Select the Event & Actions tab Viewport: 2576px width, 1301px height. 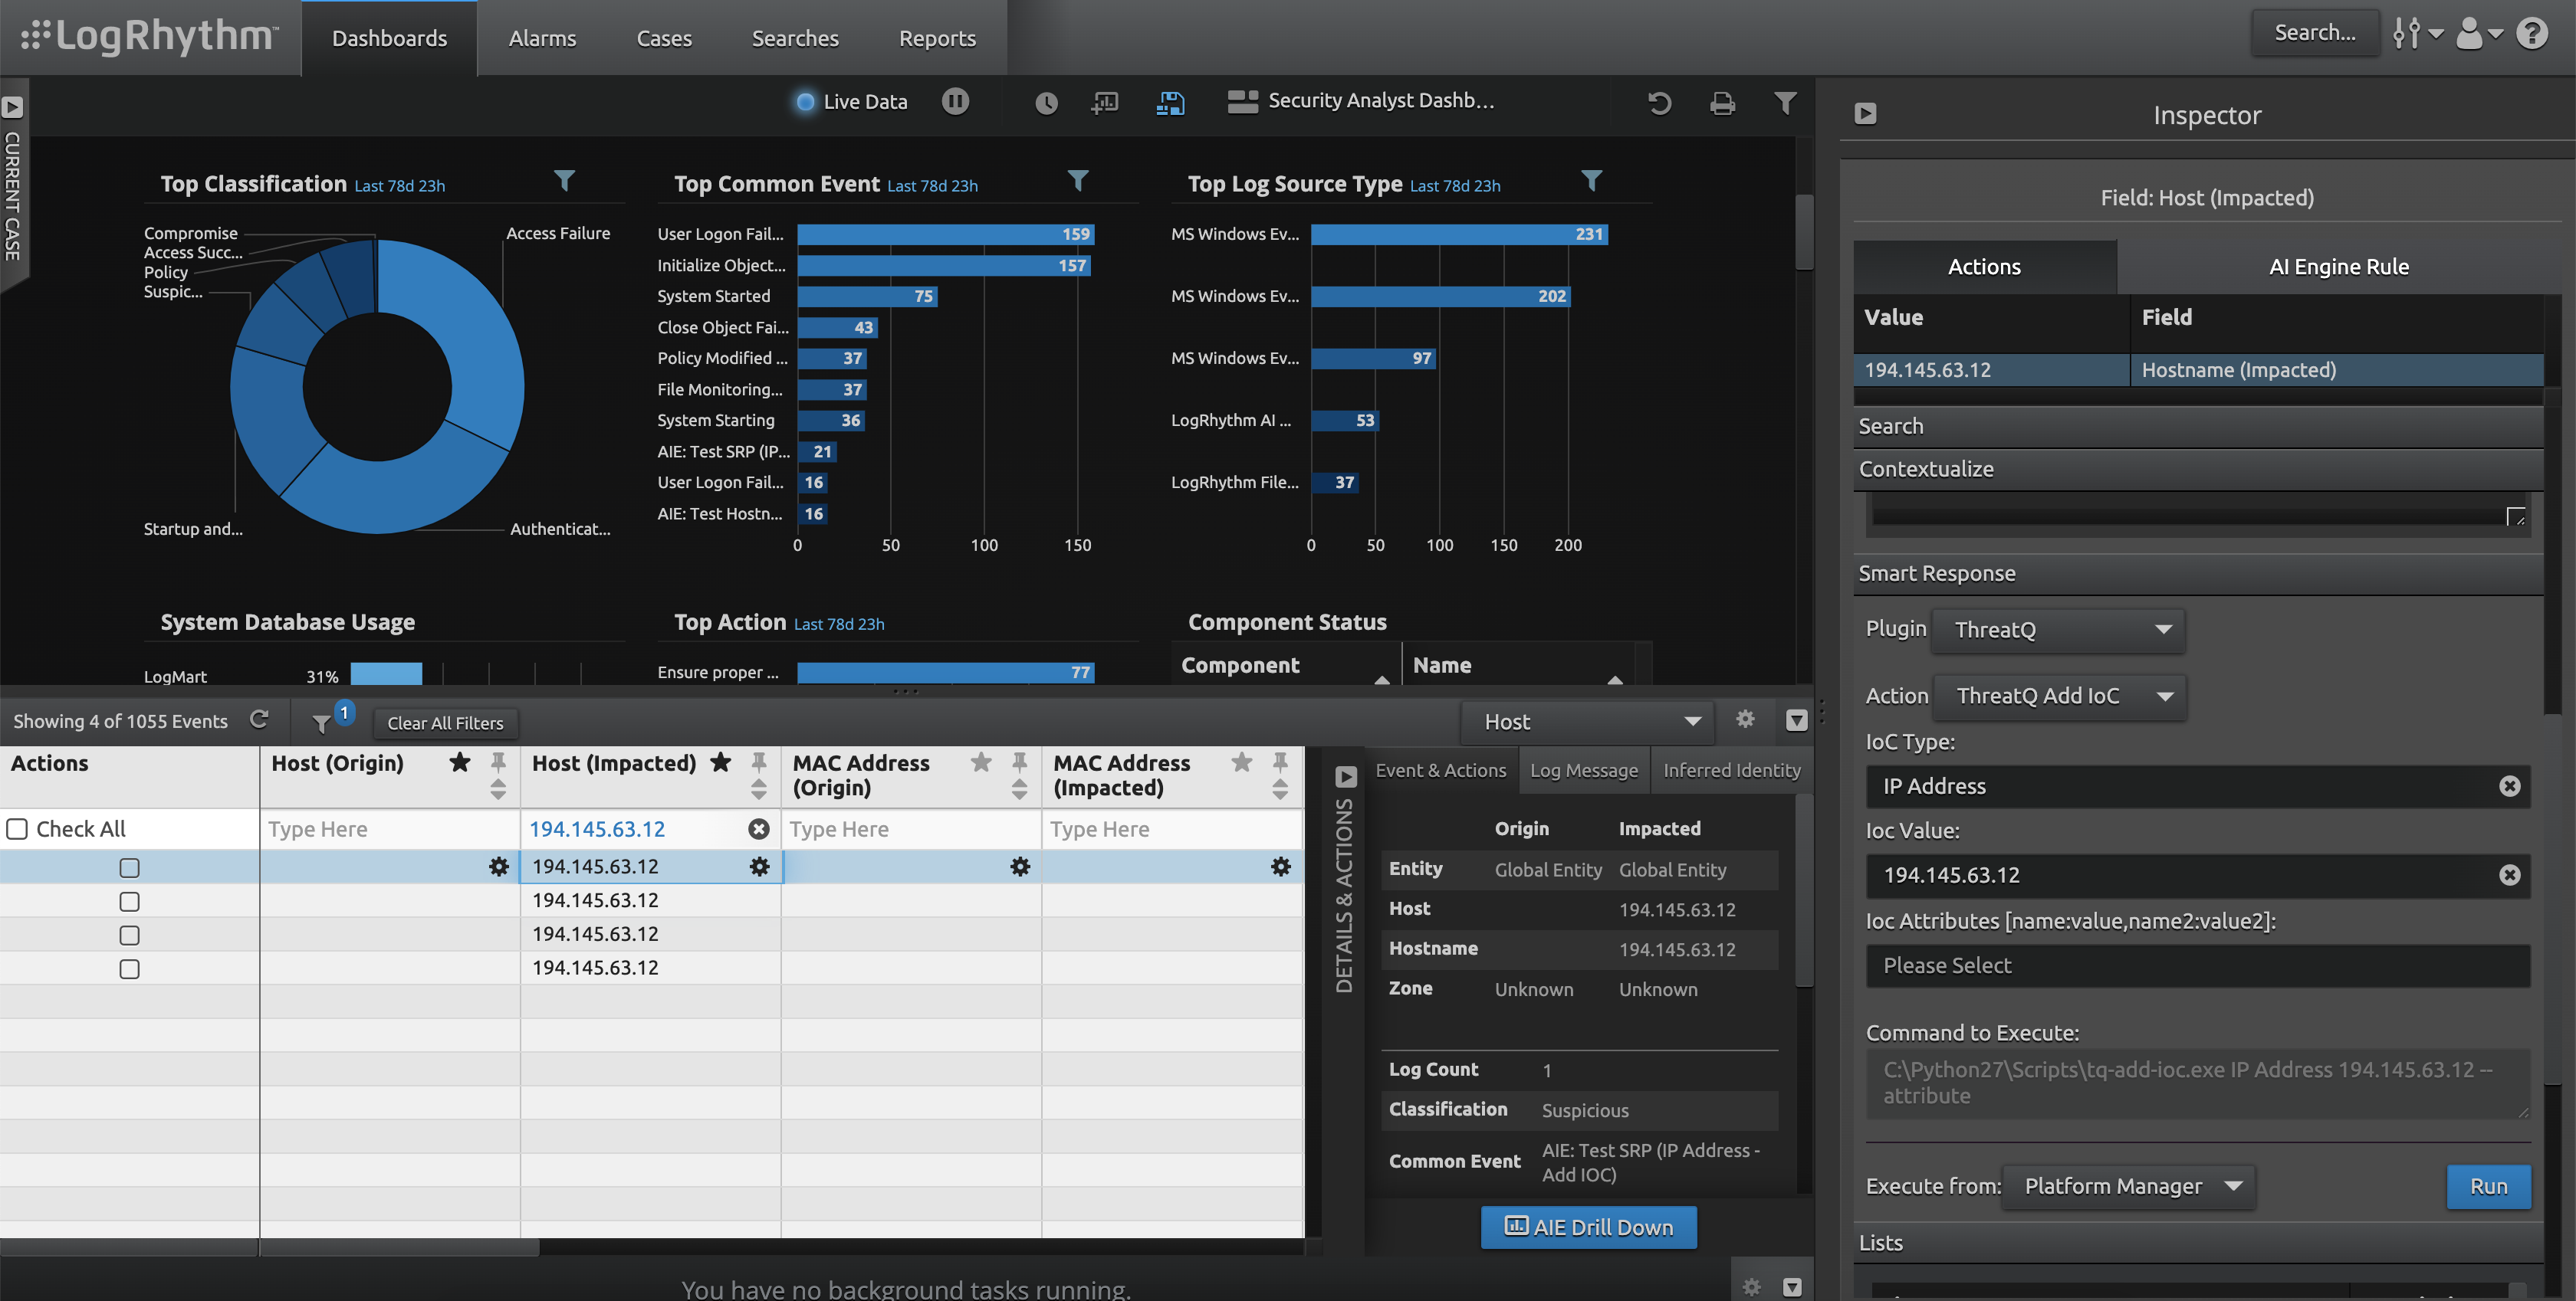1440,770
